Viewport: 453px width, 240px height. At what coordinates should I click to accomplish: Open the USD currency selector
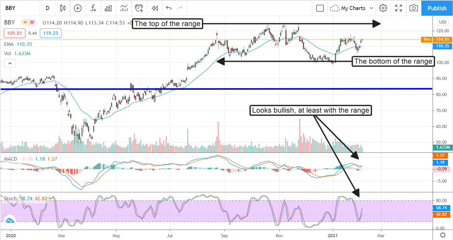pyautogui.click(x=443, y=22)
